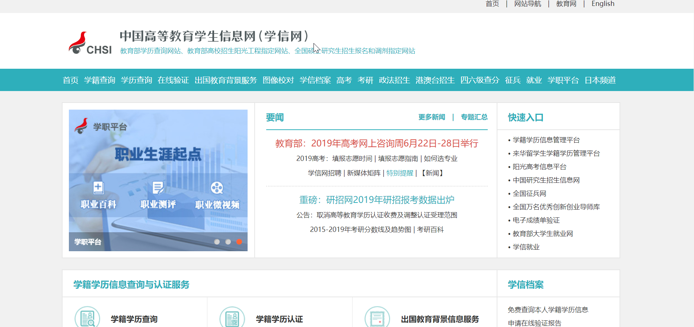The height and width of the screenshot is (327, 694).
Task: Open 电子成绩单验证 quick link
Action: click(536, 220)
